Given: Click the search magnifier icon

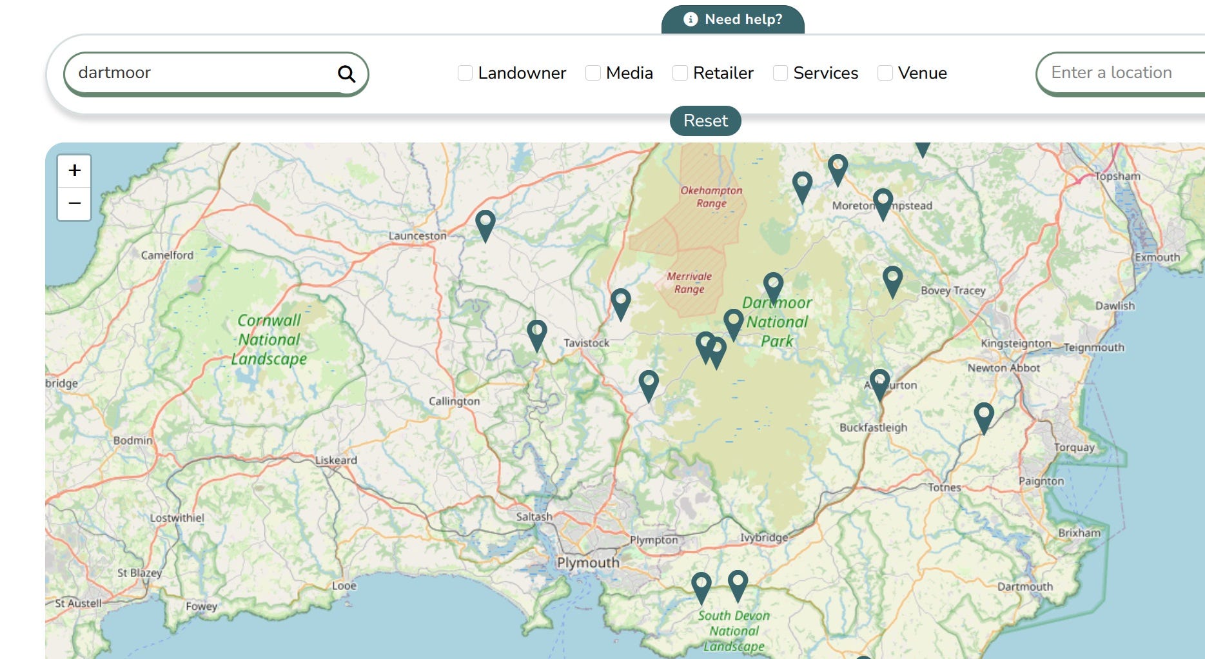Looking at the screenshot, I should (x=346, y=74).
